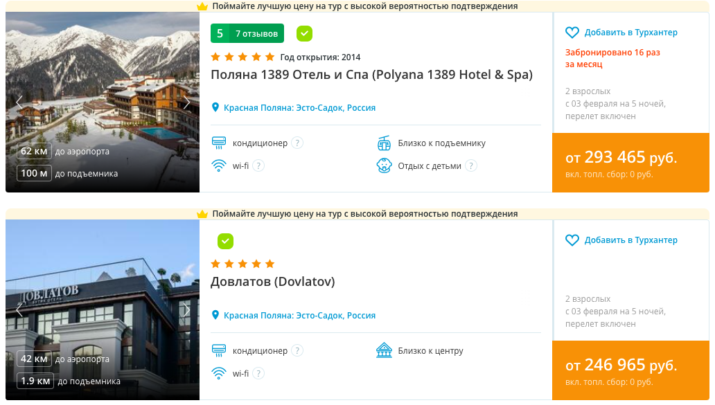
Task: Click 'Год открытия: 2014' text
Action: coord(320,57)
